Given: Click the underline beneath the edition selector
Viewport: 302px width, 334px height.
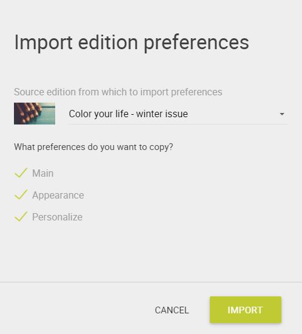Looking at the screenshot, I should [x=178, y=124].
